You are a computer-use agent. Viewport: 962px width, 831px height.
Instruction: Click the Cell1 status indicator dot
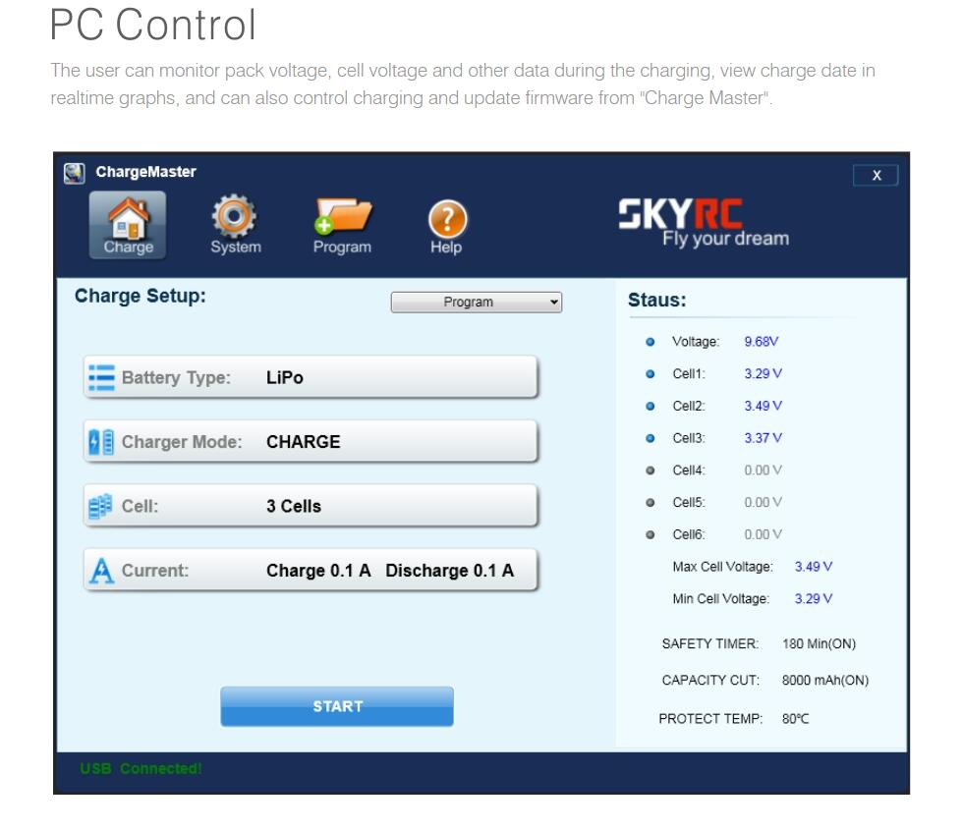pyautogui.click(x=650, y=374)
